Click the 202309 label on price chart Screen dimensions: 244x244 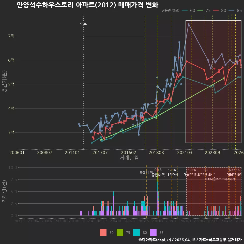point(212,152)
